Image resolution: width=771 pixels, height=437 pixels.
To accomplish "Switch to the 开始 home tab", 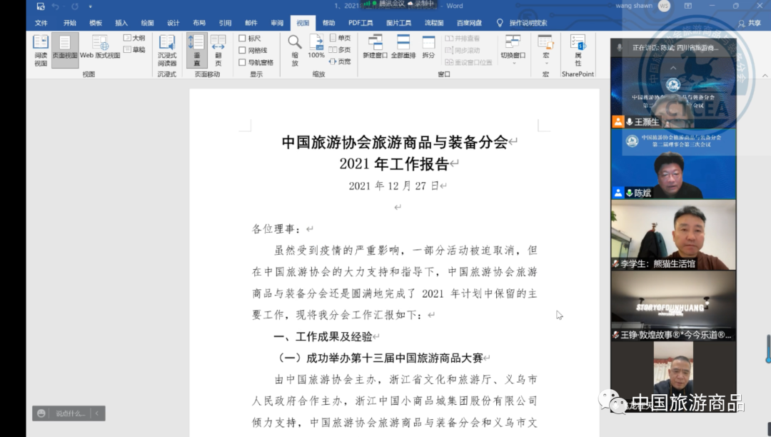I will pyautogui.click(x=70, y=23).
